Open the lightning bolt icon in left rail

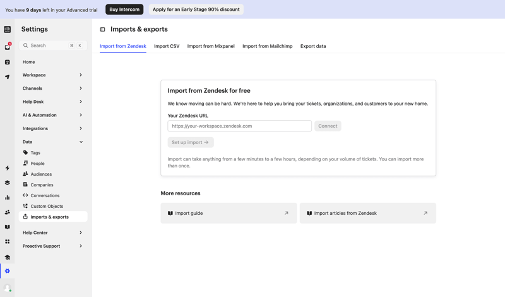(x=8, y=168)
